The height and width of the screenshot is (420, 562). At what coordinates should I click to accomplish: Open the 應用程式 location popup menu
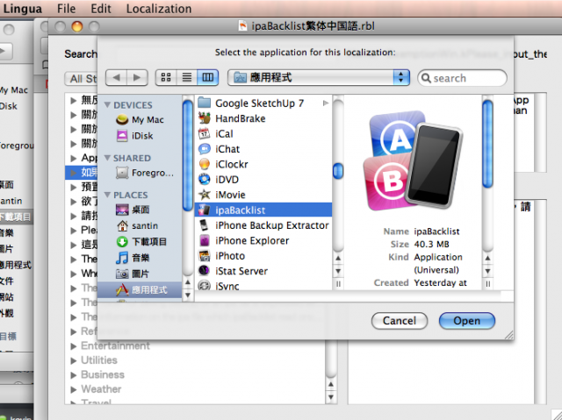tap(318, 77)
